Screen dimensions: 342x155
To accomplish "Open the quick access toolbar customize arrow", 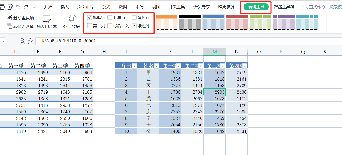I will click(34, 7).
